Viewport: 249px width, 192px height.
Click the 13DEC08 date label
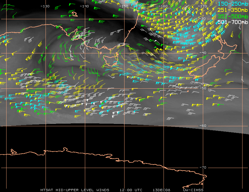[x=162, y=190]
